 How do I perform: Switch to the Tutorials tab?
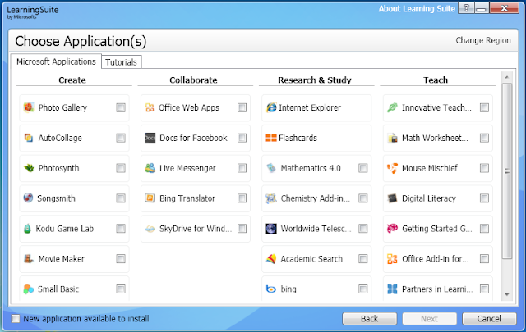[x=122, y=62]
